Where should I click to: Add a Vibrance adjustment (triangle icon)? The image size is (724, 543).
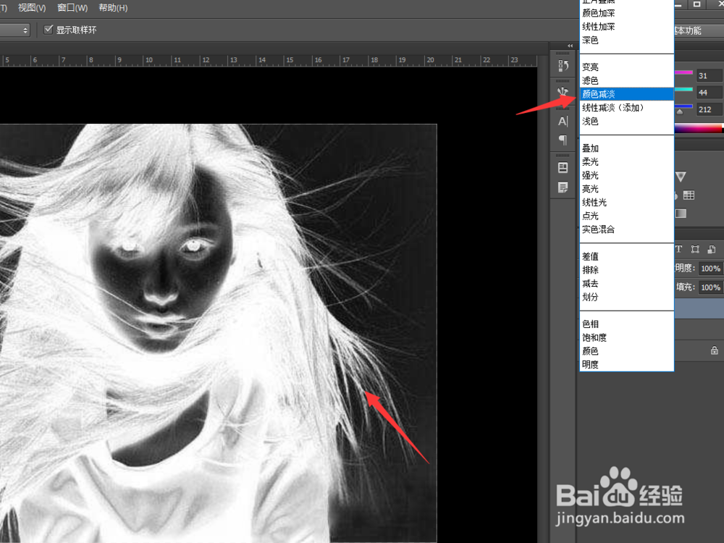(681, 177)
